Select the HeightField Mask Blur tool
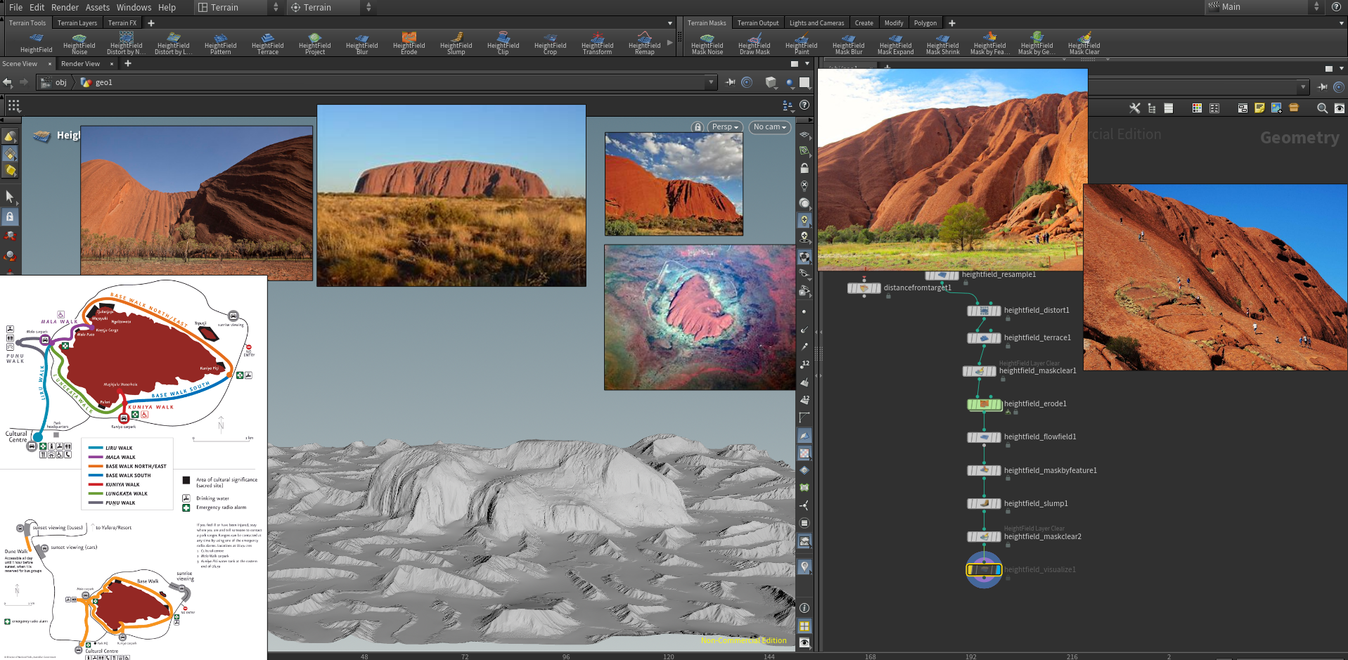 click(848, 44)
